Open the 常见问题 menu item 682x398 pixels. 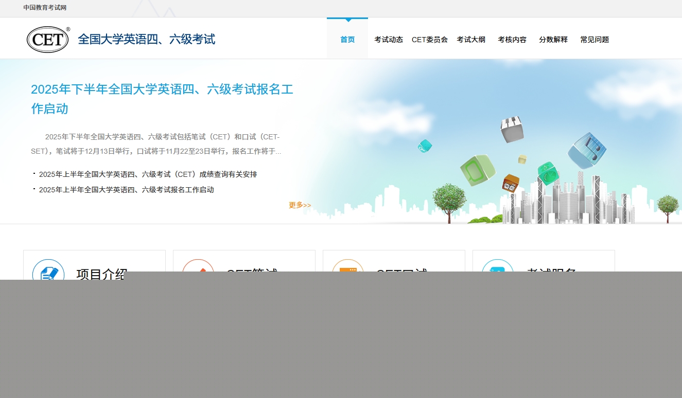click(594, 40)
